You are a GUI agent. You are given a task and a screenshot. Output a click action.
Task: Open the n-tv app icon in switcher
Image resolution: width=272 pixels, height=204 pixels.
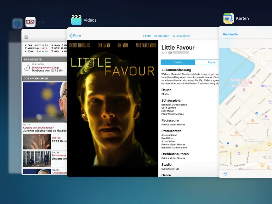tap(30, 22)
